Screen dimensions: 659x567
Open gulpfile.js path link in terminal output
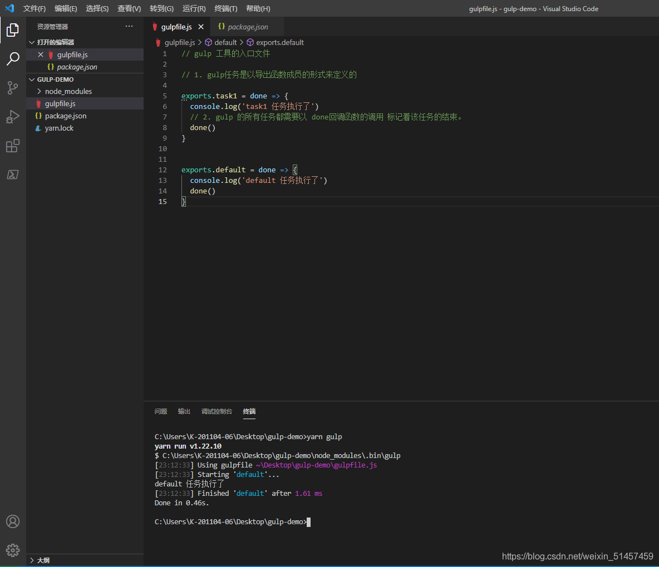pyautogui.click(x=317, y=465)
